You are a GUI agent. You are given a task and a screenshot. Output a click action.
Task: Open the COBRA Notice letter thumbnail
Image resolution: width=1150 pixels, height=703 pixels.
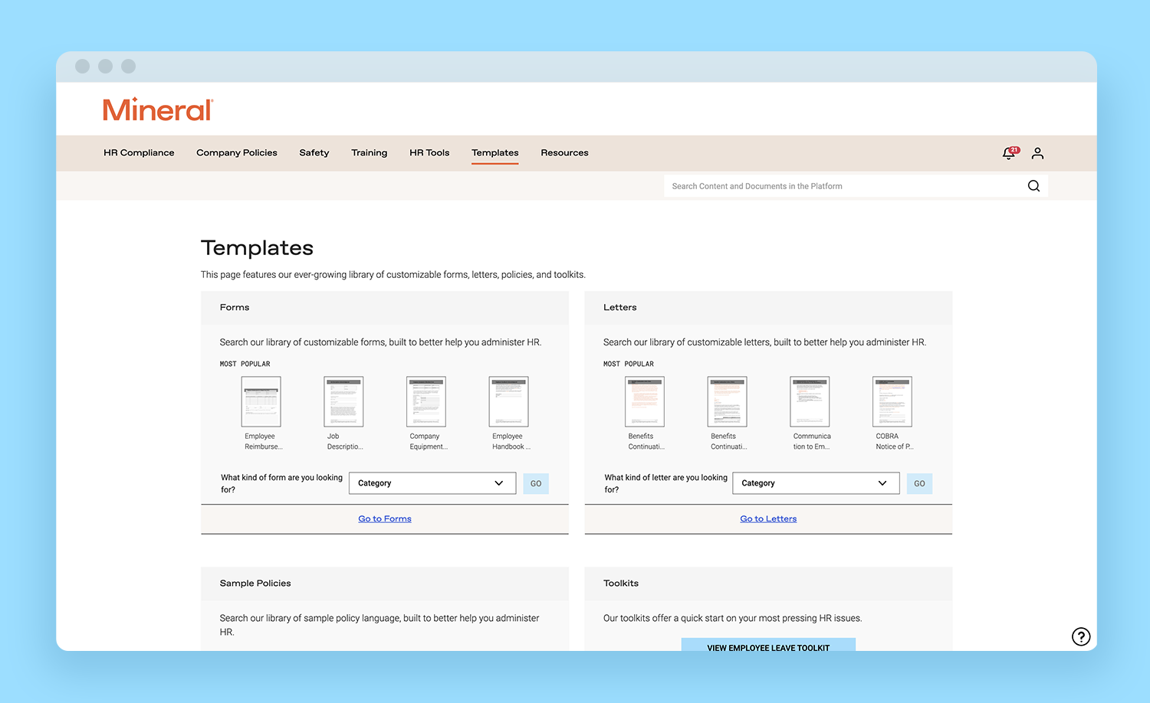pos(892,402)
